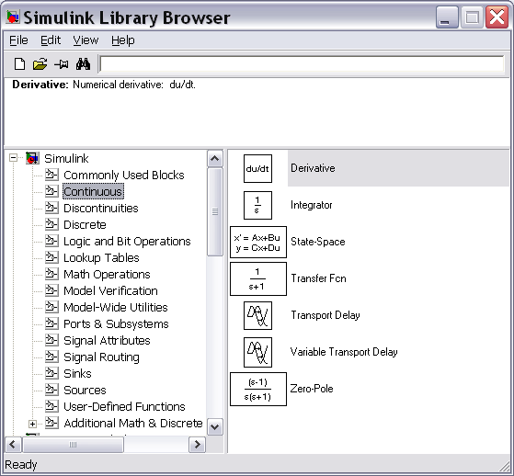Viewport: 514px width, 476px height.
Task: Click the search text field in toolbar
Action: click(302, 64)
